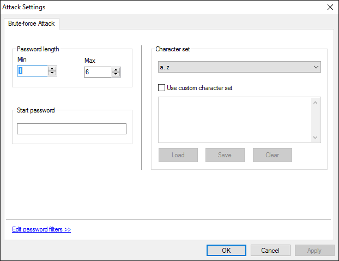Click inside the custom character set text area

(x=235, y=120)
